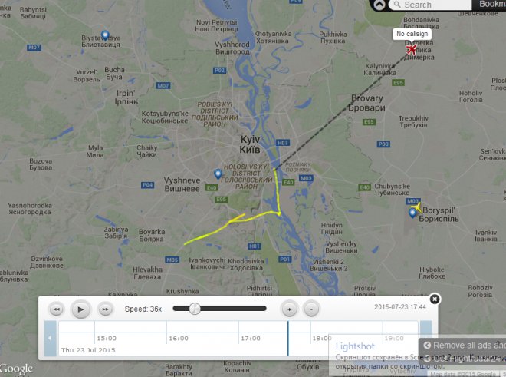
Task: Collapse the top bar with chevron-up button
Action: 379,5
